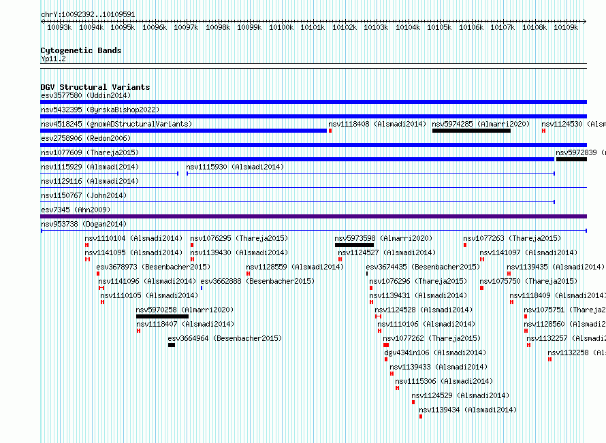The height and width of the screenshot is (443, 606).
Task: Click nsv1150767 (John2014) label
Action: [x=84, y=195]
